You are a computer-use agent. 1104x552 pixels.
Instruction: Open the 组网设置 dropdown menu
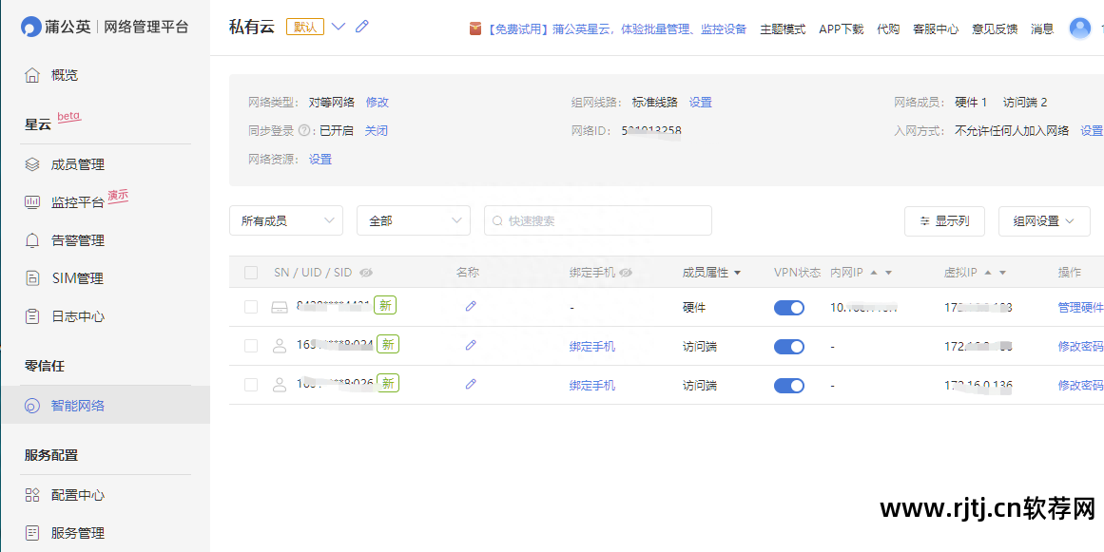click(x=1043, y=220)
